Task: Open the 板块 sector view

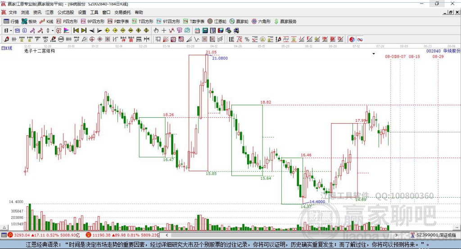Action: (x=29, y=22)
